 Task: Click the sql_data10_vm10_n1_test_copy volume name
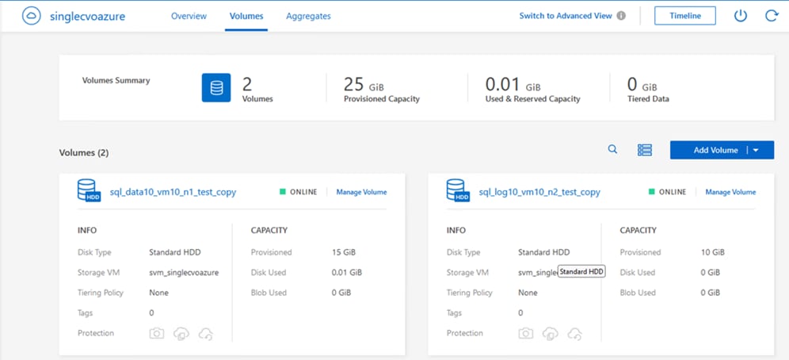click(173, 192)
